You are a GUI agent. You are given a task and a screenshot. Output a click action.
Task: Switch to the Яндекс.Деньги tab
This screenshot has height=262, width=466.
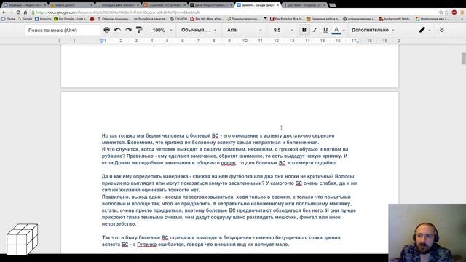click(x=71, y=5)
